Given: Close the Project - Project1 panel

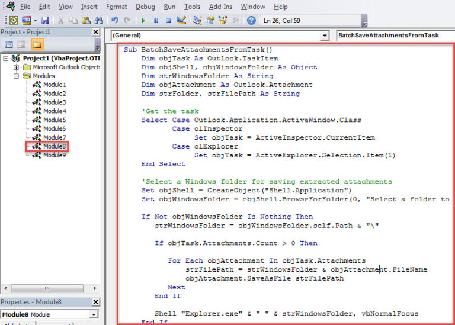Looking at the screenshot, I should (95, 32).
